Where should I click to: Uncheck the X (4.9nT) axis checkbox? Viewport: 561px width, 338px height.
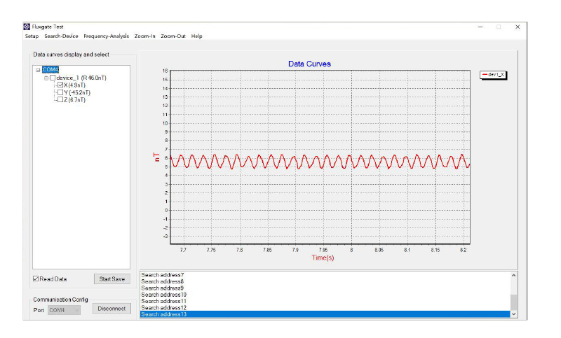60,85
